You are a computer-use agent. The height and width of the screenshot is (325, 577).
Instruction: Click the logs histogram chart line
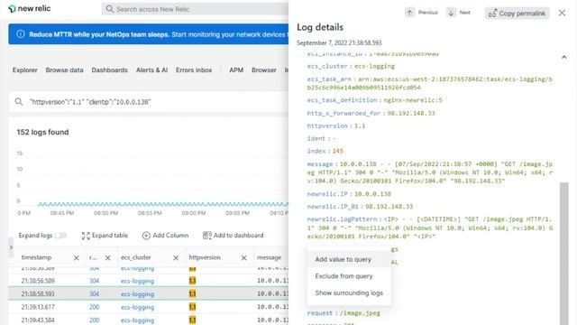[x=162, y=204]
